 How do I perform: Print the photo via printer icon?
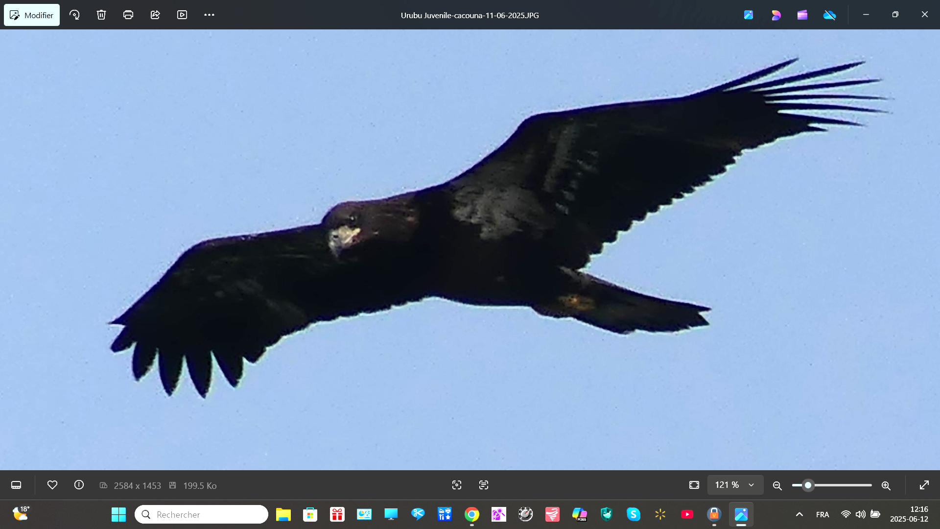[x=128, y=15]
